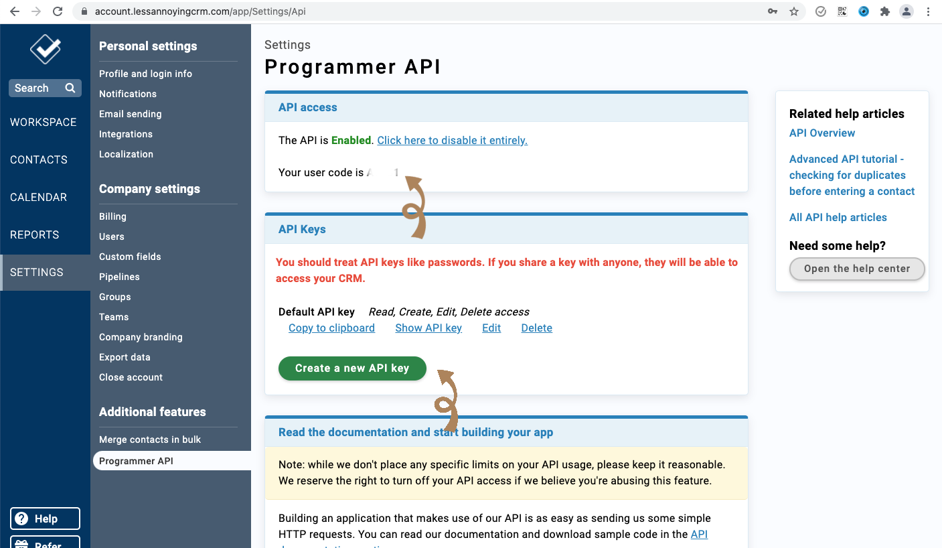942x548 pixels.
Task: Open Merge contacts in bulk
Action: click(150, 439)
